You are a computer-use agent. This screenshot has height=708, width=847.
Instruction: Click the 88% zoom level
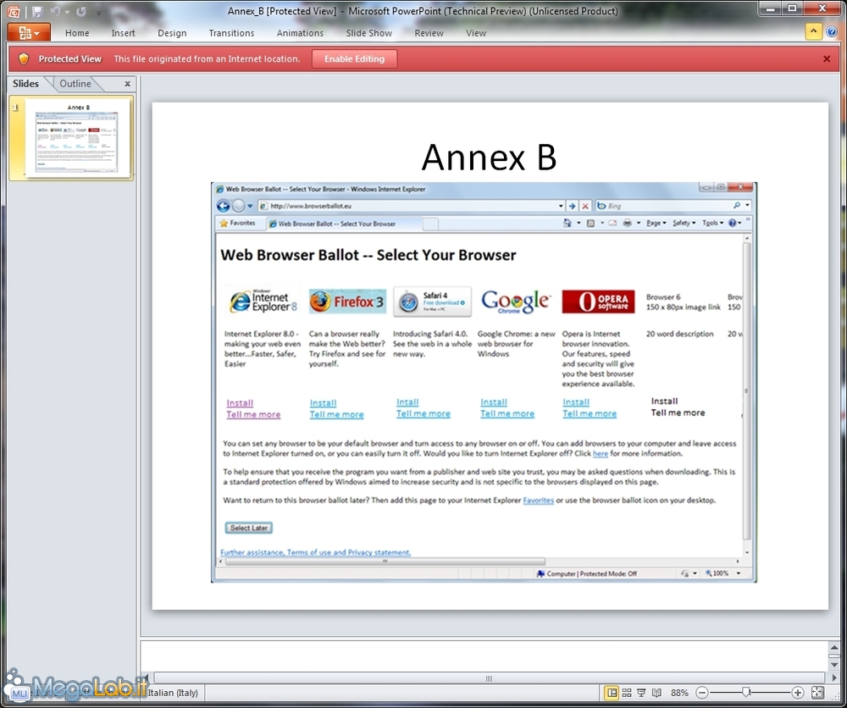[679, 693]
